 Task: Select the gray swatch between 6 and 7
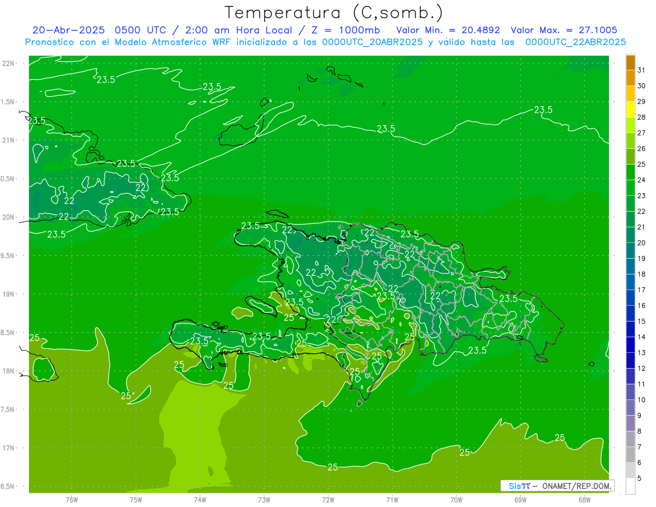point(630,454)
